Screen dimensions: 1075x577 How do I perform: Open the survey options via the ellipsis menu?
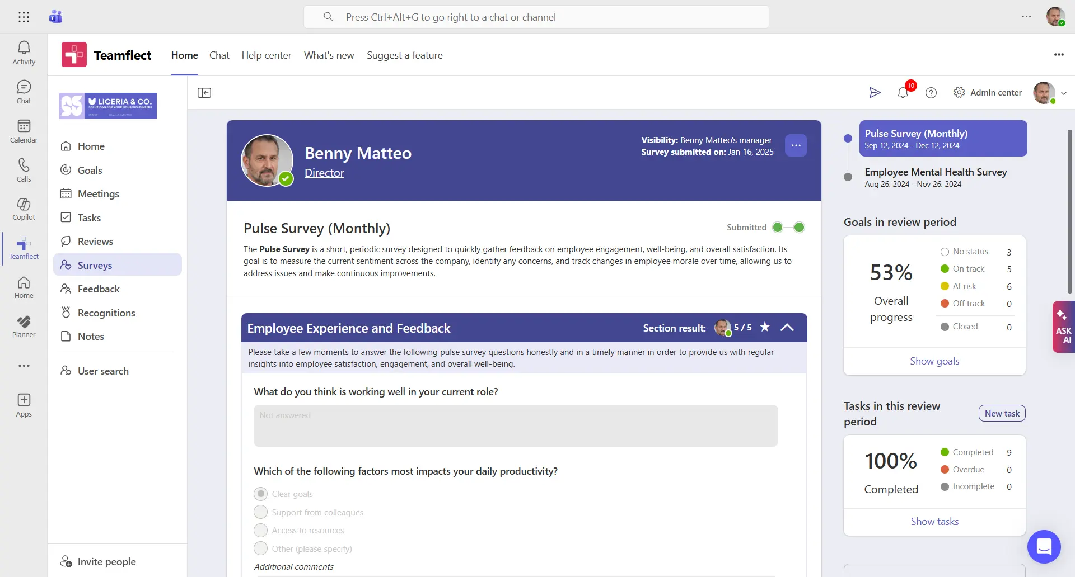(x=796, y=145)
